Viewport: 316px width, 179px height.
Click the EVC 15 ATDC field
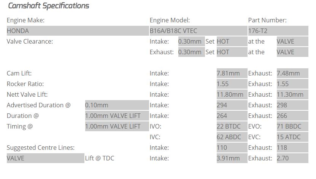pos(292,137)
